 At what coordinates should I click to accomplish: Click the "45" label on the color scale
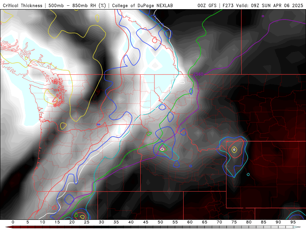coord(146,222)
